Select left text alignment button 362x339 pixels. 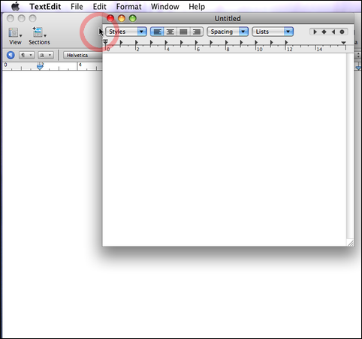157,32
